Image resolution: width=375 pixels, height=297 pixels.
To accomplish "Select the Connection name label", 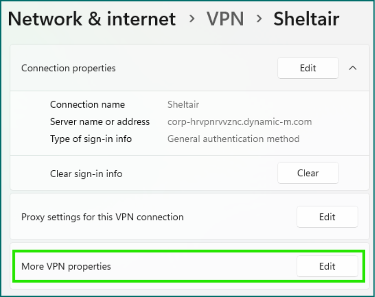I will pyautogui.click(x=87, y=105).
